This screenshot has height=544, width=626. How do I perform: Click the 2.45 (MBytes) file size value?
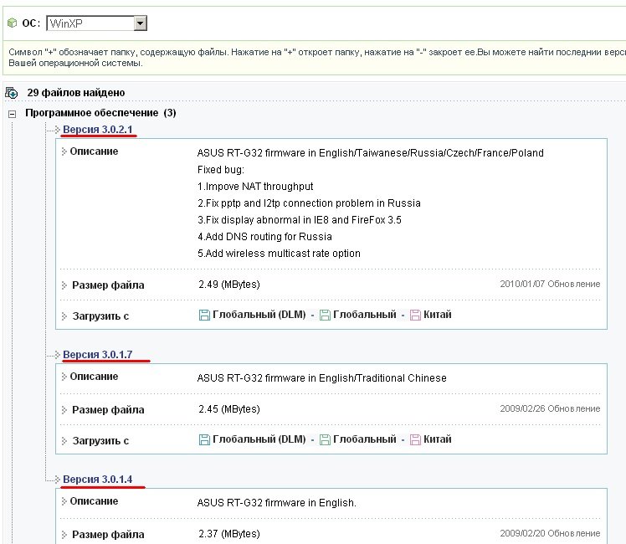(229, 408)
